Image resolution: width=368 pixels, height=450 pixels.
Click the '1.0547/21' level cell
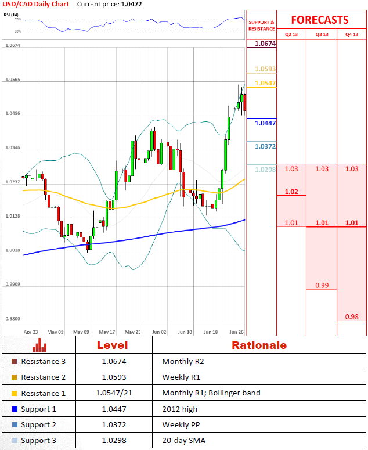coord(114,393)
